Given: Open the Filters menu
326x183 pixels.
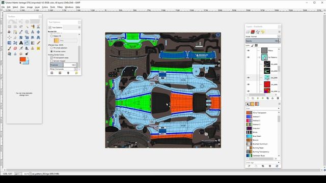Looking at the screenshot, I should 60,7.
